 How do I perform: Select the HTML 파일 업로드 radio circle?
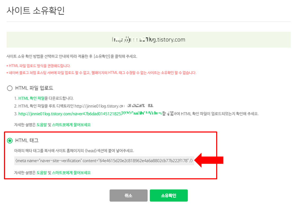10,88
